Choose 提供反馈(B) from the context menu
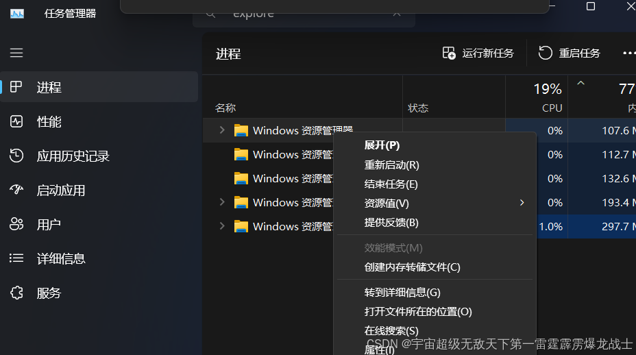Image resolution: width=636 pixels, height=355 pixels. [435, 223]
